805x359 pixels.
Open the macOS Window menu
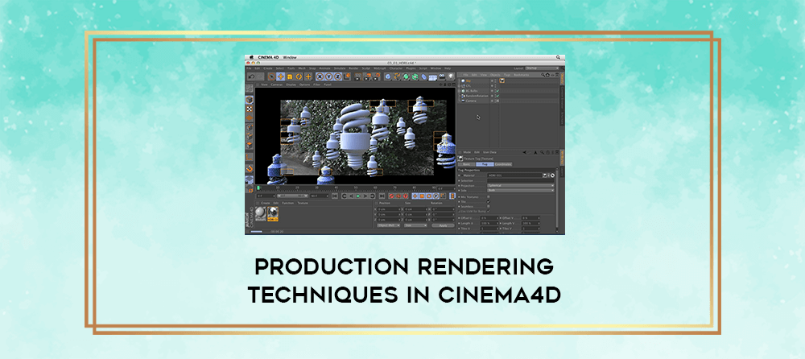pos(290,57)
